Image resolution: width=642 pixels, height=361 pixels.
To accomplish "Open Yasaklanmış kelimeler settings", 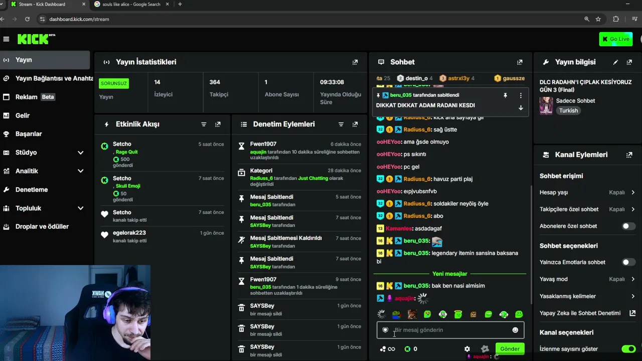I will point(587,296).
